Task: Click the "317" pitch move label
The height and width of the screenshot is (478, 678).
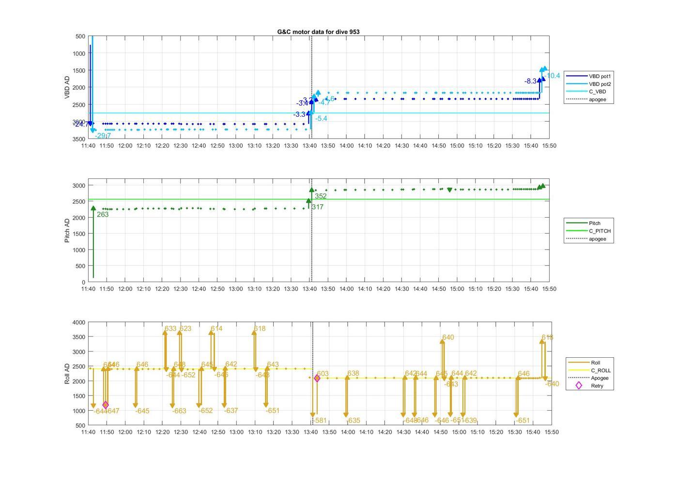Action: point(318,207)
